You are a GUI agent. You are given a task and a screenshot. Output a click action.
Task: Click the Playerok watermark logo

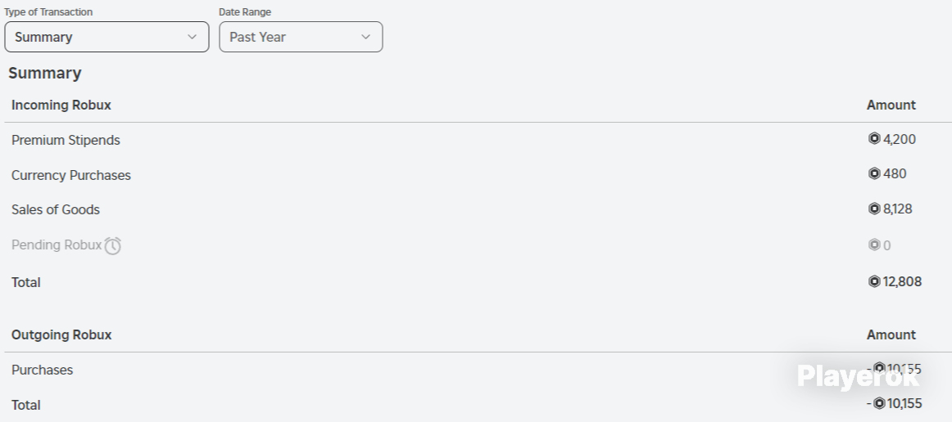coord(858,376)
